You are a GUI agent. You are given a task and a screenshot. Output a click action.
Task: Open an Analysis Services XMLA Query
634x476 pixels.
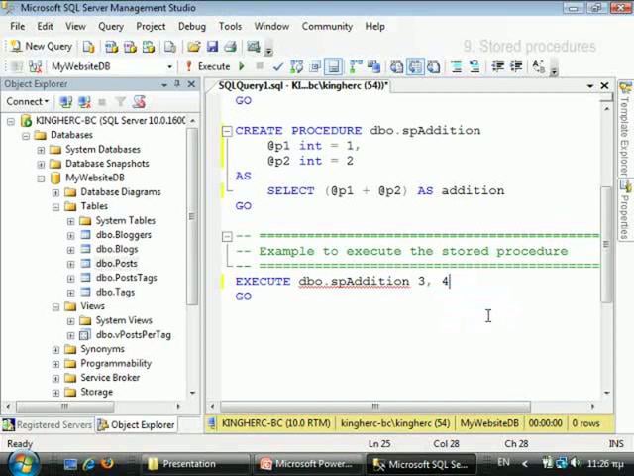click(x=148, y=47)
